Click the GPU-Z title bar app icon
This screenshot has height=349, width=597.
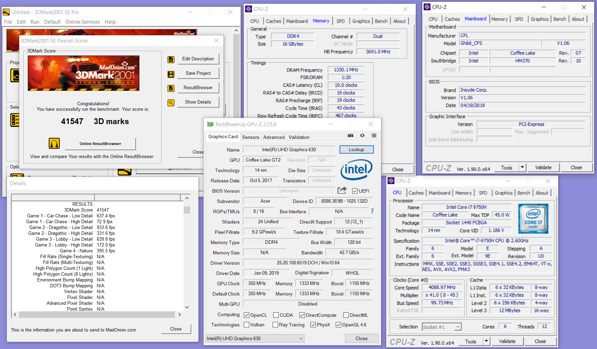pos(210,124)
